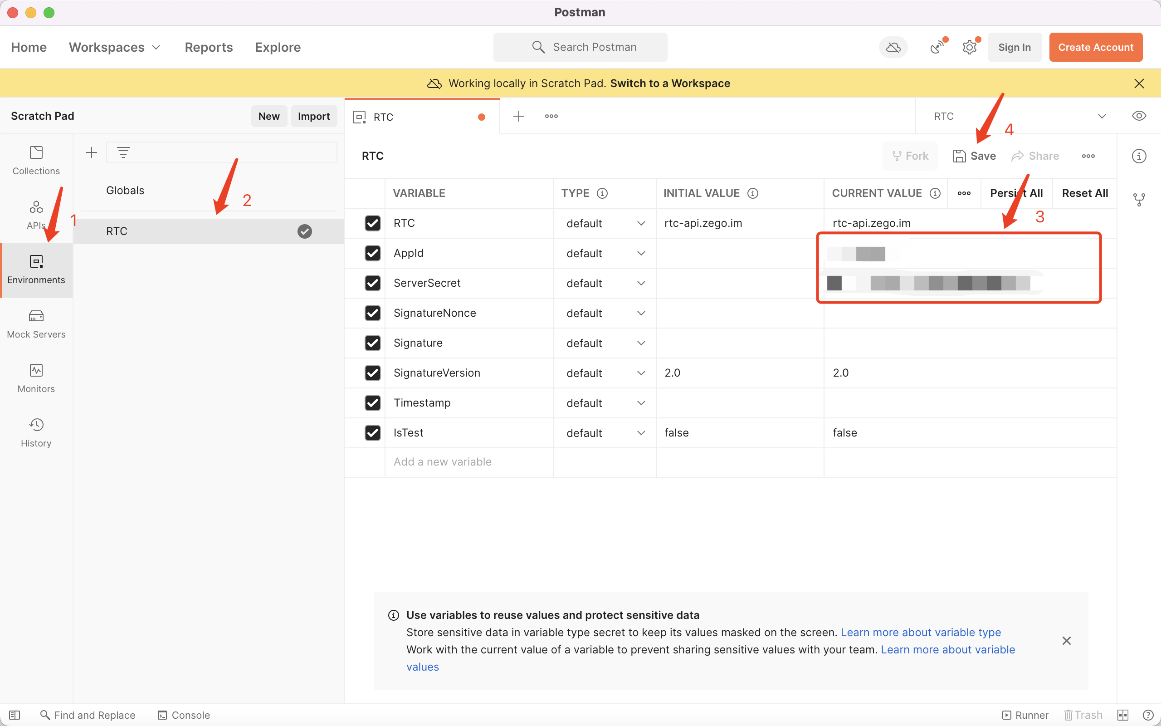
Task: Open the tab options ellipsis menu
Action: pyautogui.click(x=551, y=116)
